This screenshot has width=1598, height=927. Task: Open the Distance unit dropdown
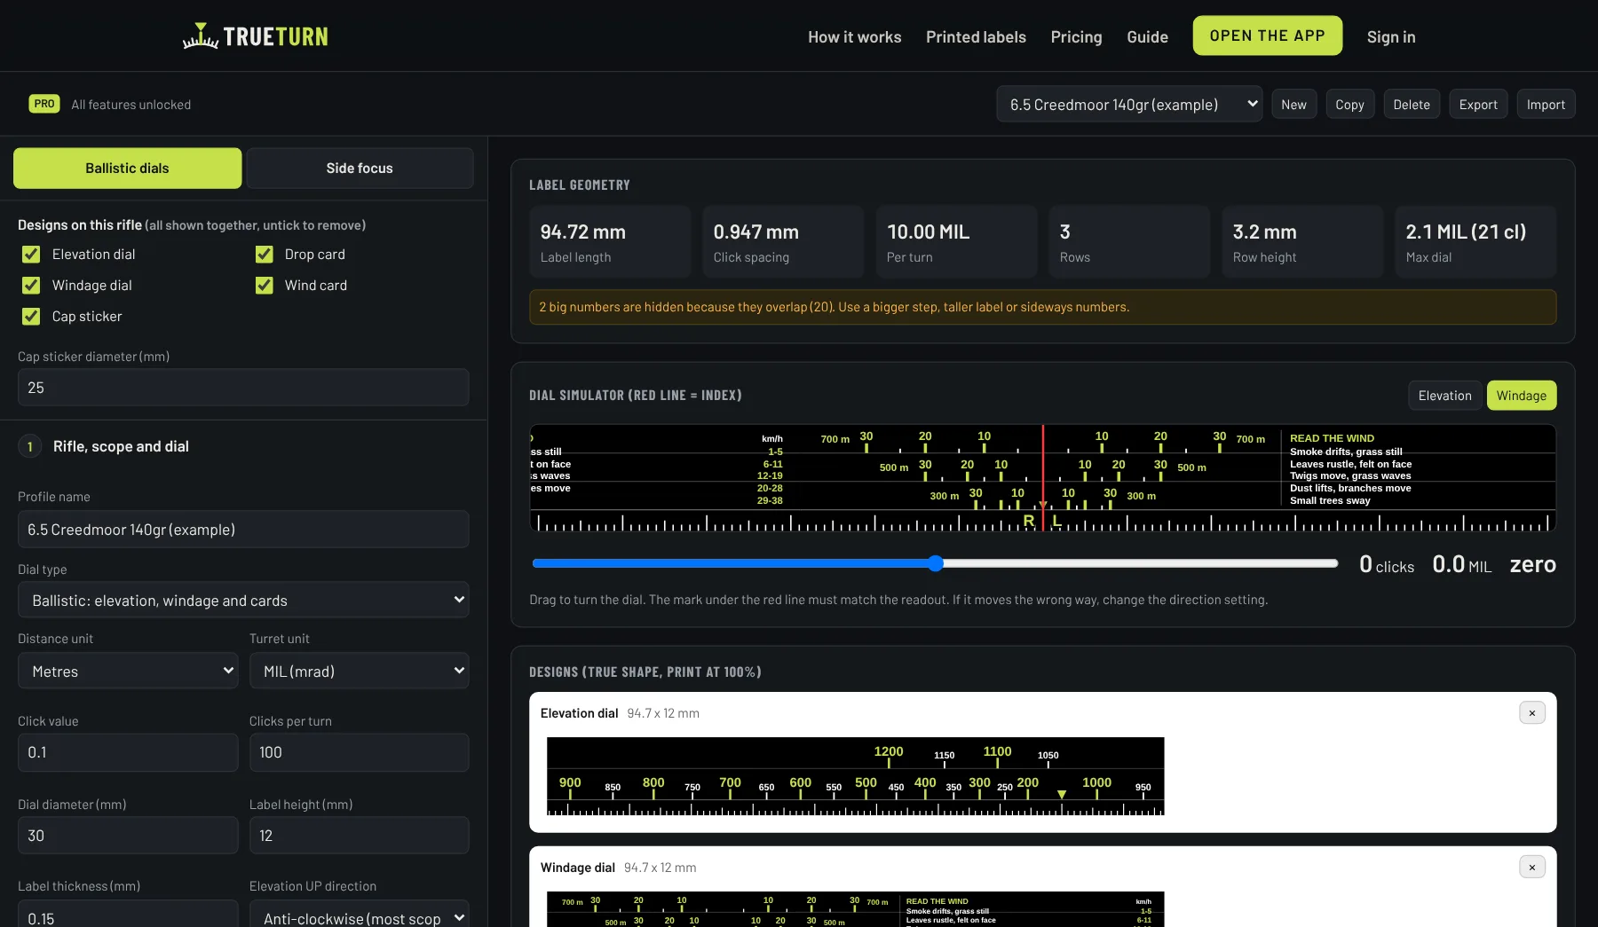(128, 671)
